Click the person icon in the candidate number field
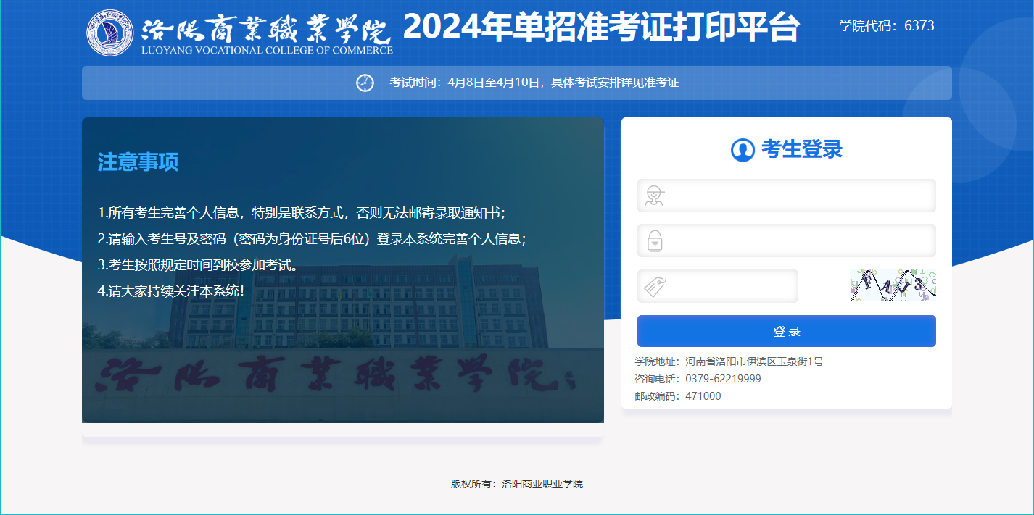The width and height of the screenshot is (1034, 515). coord(655,196)
